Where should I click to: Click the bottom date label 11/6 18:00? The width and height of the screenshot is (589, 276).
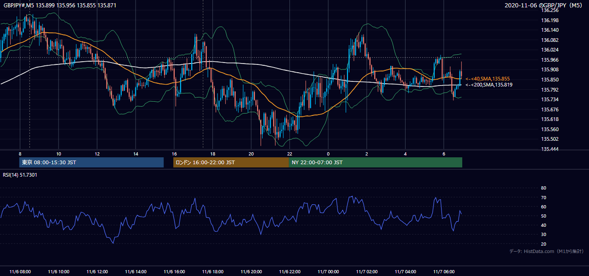[x=212, y=272]
